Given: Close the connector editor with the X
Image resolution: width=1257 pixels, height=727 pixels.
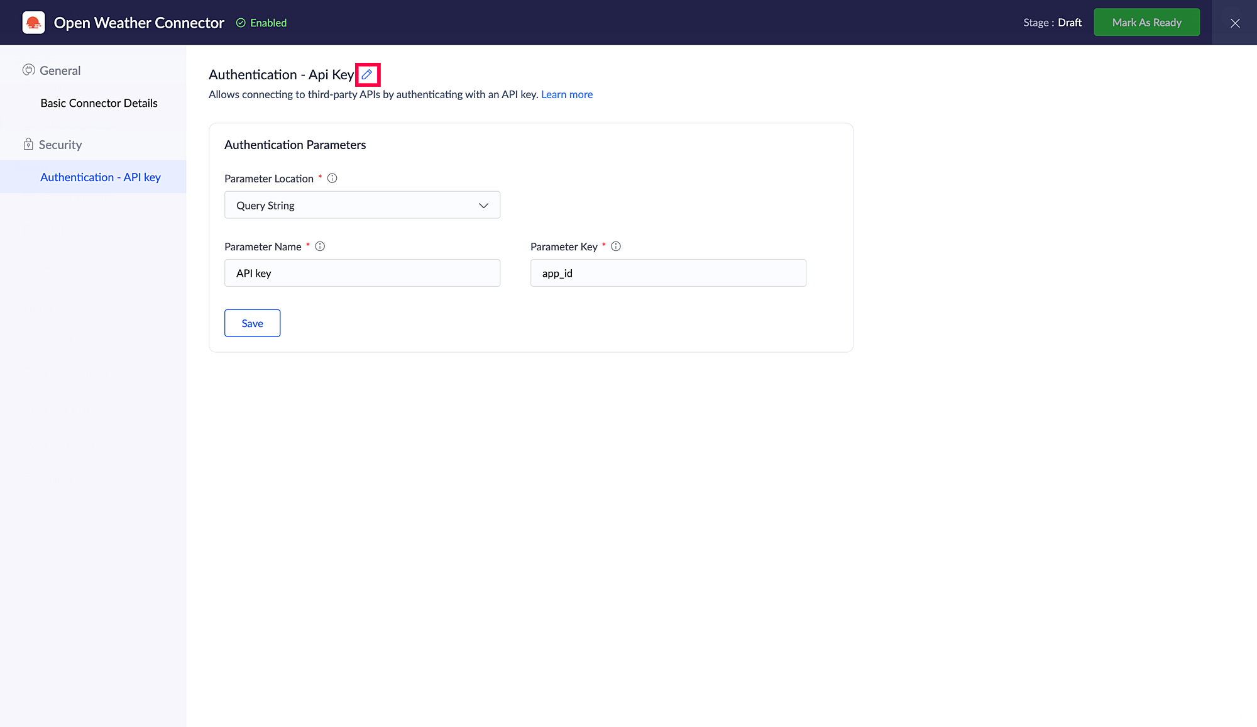Looking at the screenshot, I should tap(1234, 23).
